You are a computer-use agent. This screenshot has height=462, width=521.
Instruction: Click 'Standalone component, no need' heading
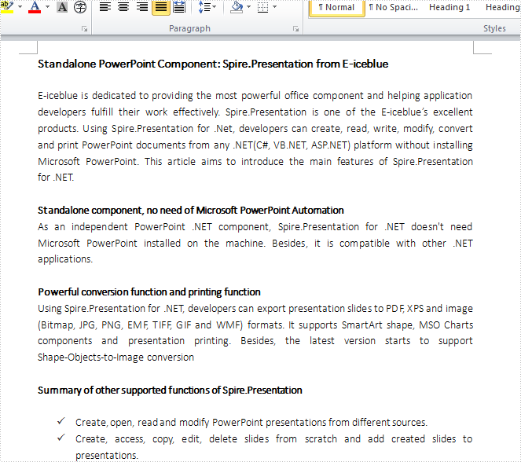pos(191,211)
